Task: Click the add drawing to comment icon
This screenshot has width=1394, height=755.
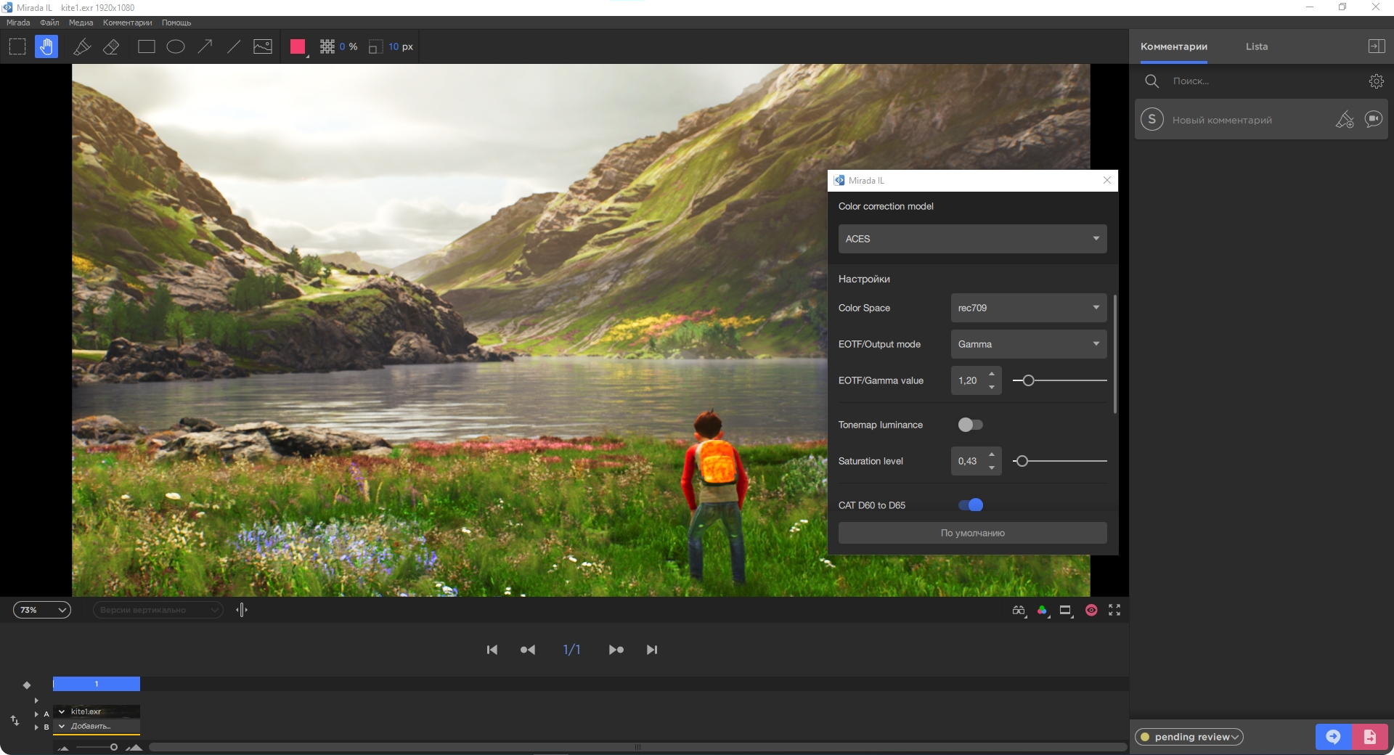Action: click(1345, 119)
